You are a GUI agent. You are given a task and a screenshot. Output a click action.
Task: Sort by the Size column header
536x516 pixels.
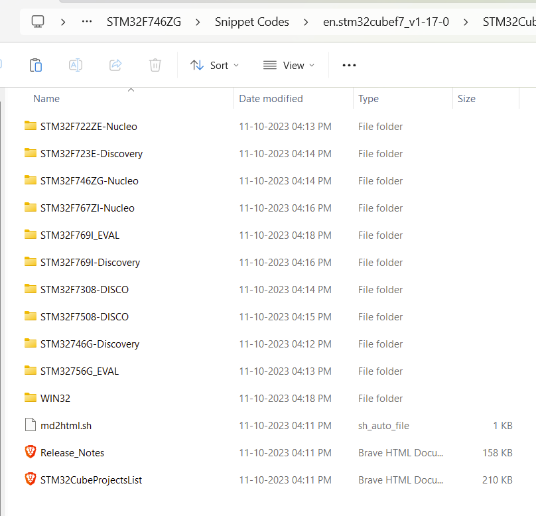[x=466, y=99]
